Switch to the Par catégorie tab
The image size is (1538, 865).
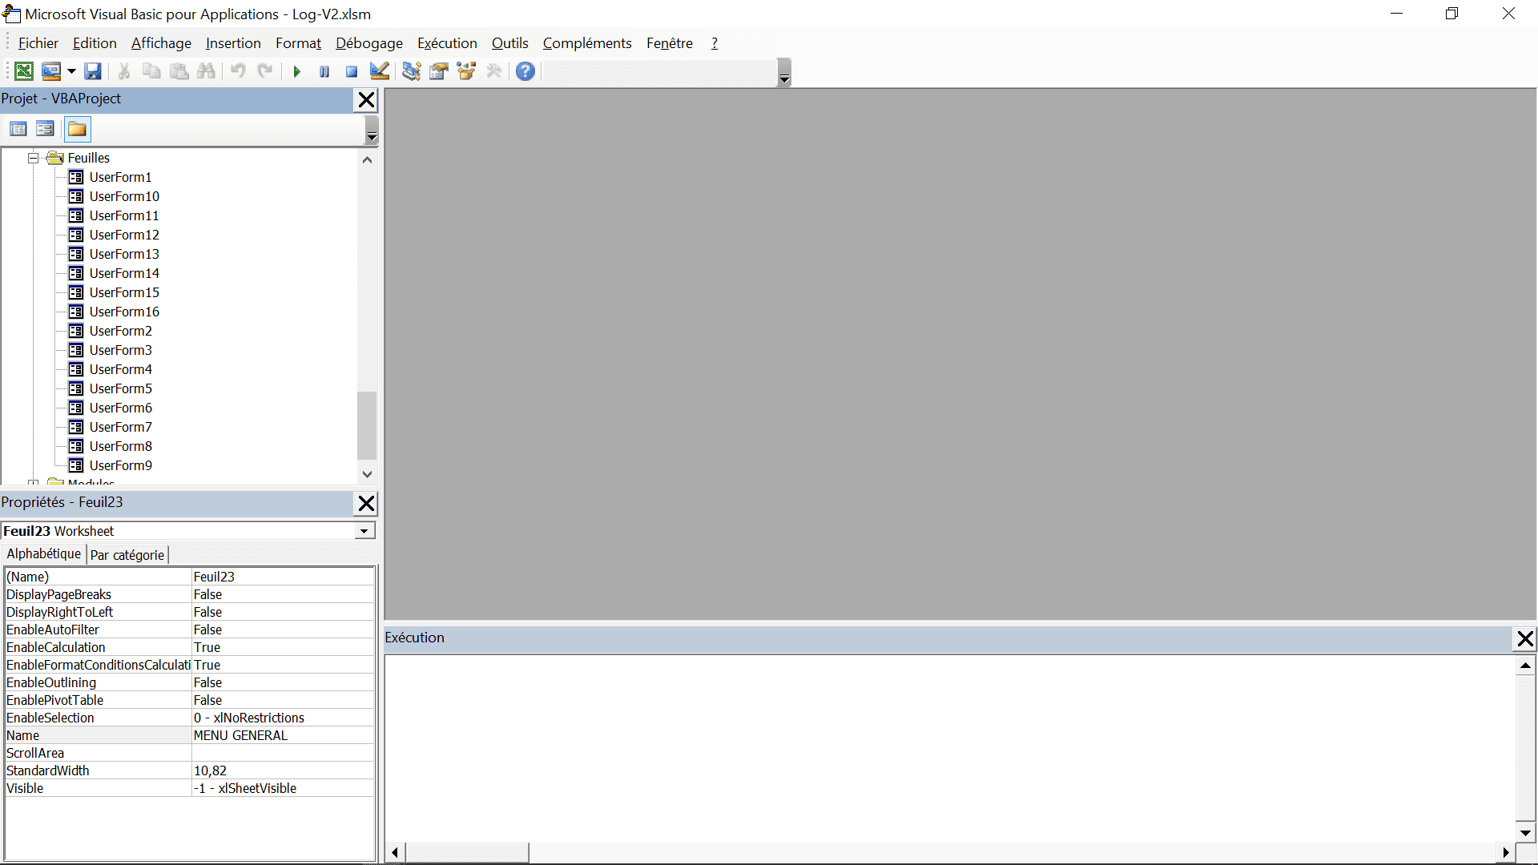[127, 555]
